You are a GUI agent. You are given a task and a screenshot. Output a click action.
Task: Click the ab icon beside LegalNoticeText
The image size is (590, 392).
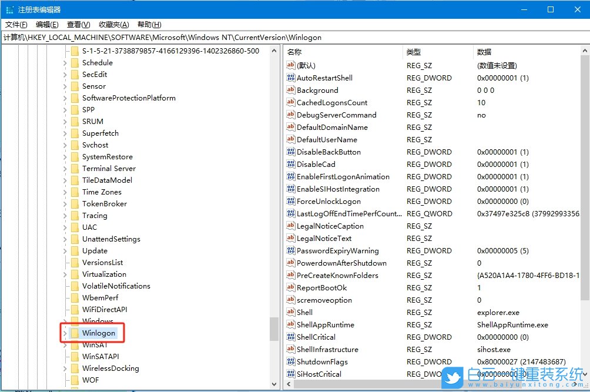290,238
